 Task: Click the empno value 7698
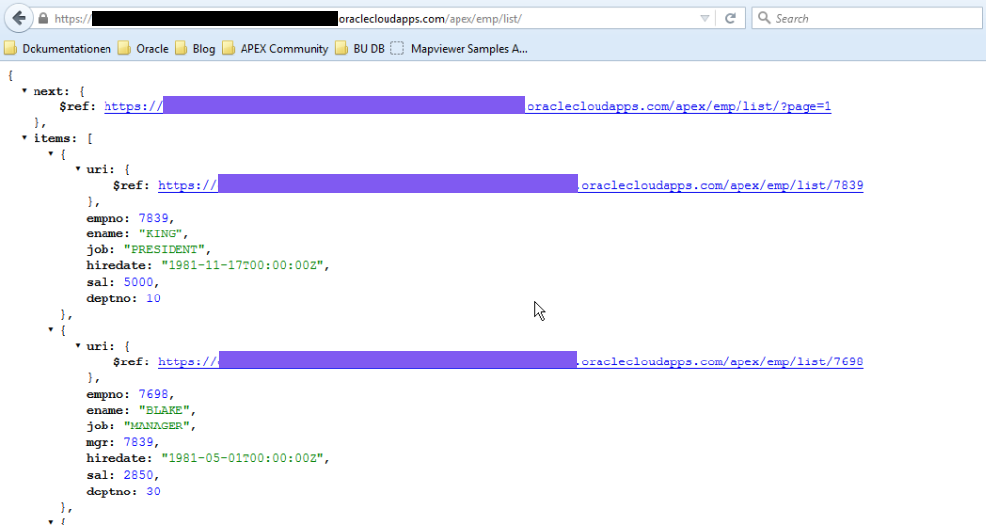pyautogui.click(x=154, y=394)
